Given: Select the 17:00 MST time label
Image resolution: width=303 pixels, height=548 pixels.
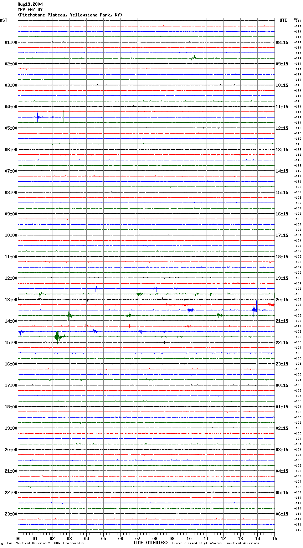Looking at the screenshot, I should [x=11, y=385].
